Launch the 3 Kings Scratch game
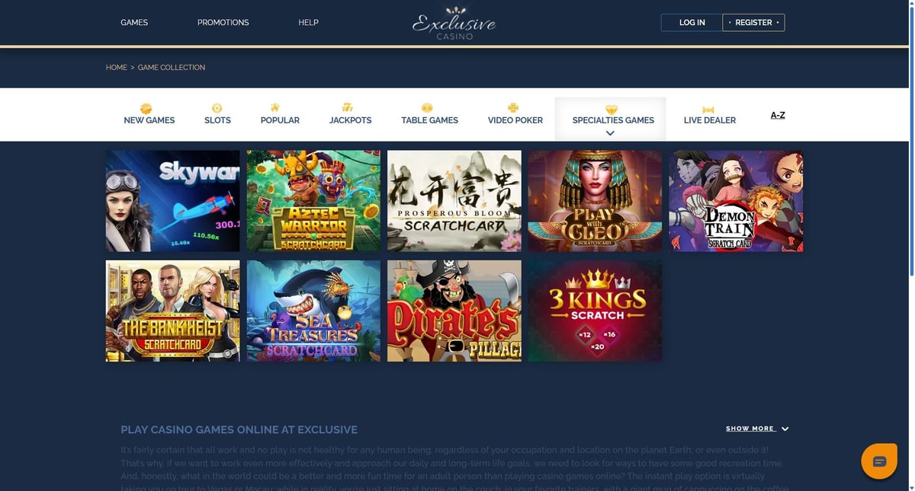The image size is (915, 491). tap(595, 311)
